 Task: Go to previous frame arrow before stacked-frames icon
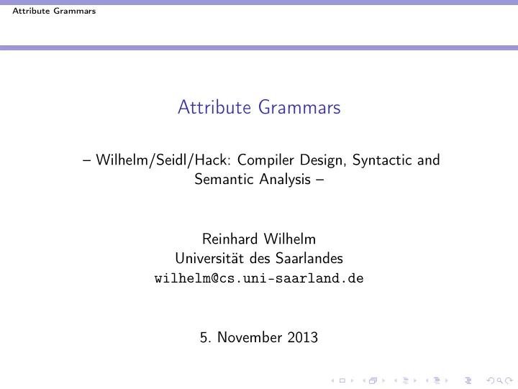tap(364, 381)
